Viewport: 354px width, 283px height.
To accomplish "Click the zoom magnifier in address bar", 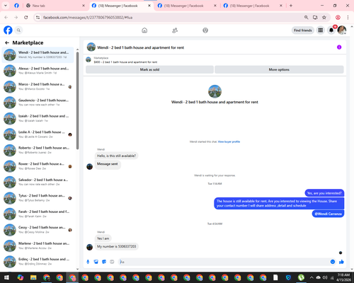I will click(306, 17).
